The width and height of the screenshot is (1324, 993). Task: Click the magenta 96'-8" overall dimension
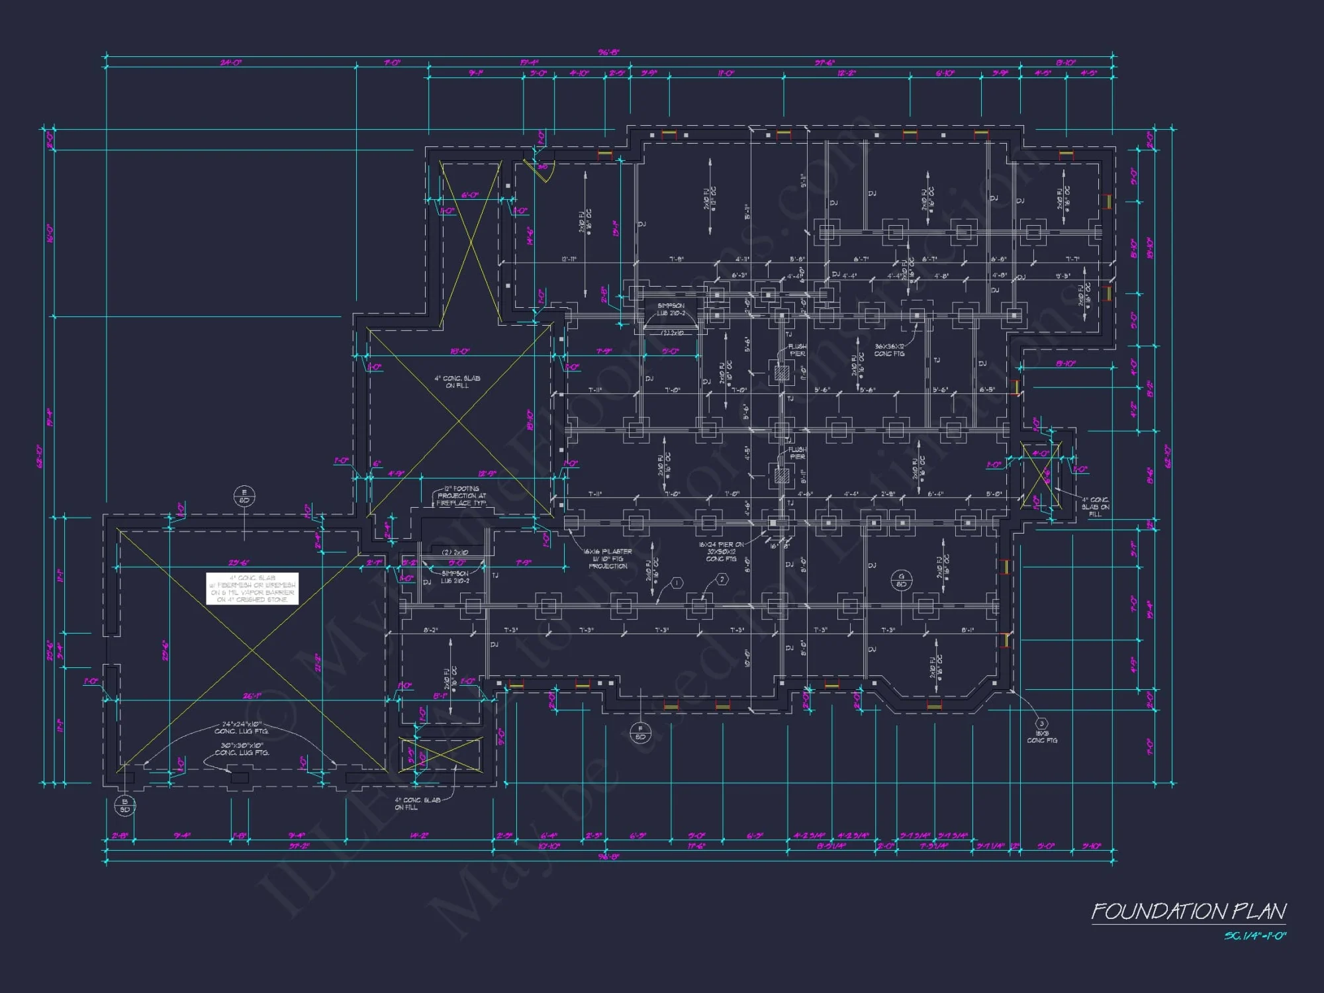coord(610,51)
